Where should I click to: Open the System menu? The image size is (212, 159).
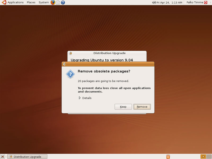click(x=44, y=2)
